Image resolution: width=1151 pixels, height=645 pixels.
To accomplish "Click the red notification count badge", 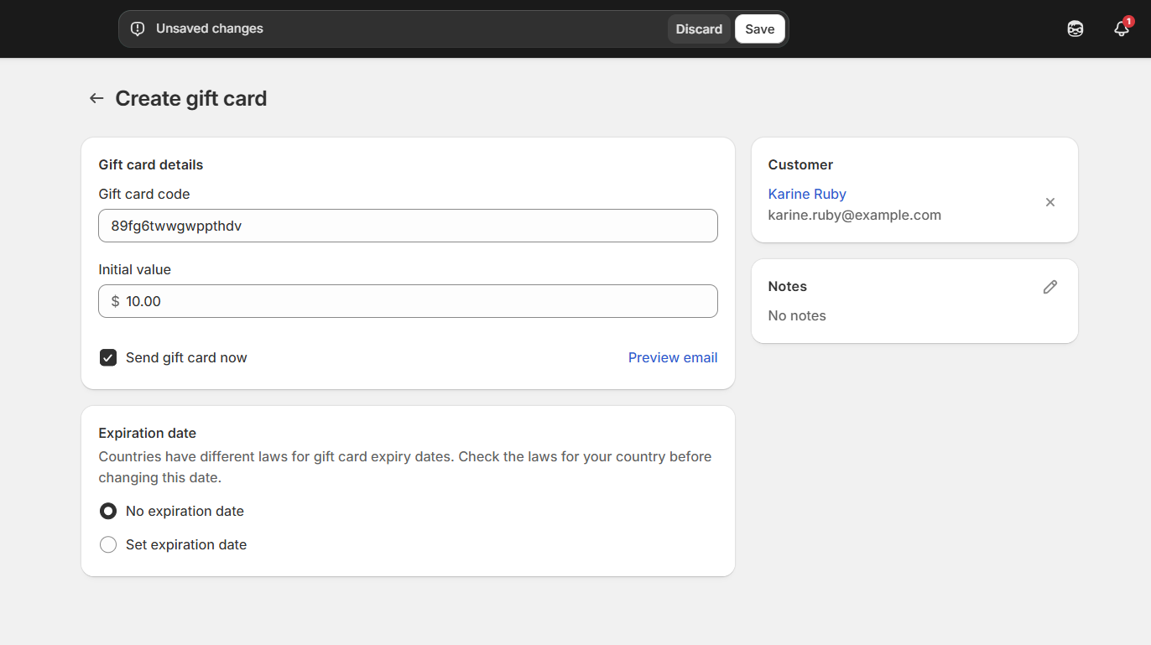I will coord(1128,21).
